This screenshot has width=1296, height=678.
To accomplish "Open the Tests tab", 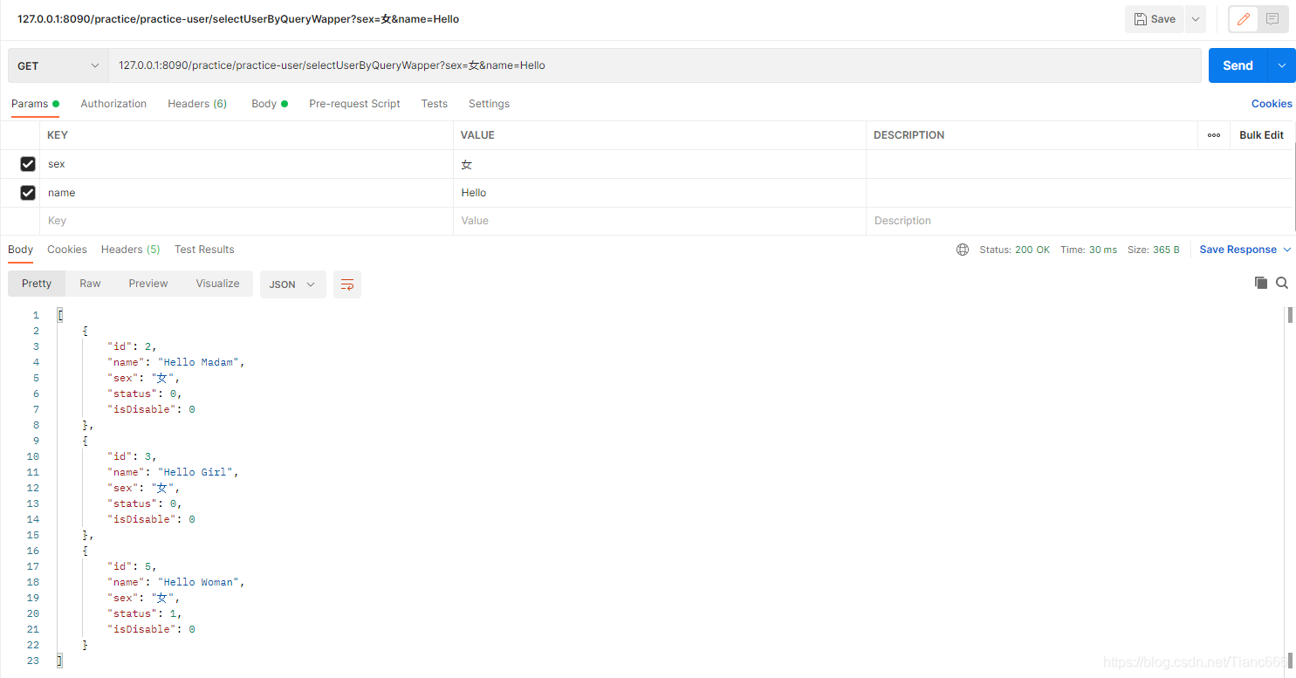I will 434,104.
